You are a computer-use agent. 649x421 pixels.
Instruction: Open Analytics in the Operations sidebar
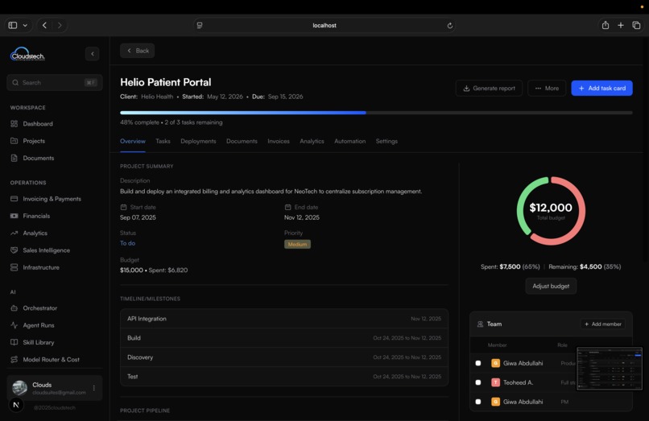click(x=28, y=233)
